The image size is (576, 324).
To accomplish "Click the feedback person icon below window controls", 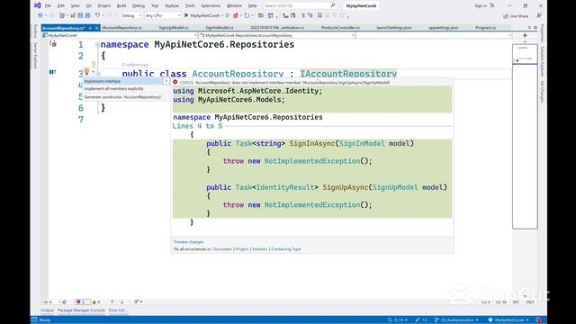I will pos(539,15).
